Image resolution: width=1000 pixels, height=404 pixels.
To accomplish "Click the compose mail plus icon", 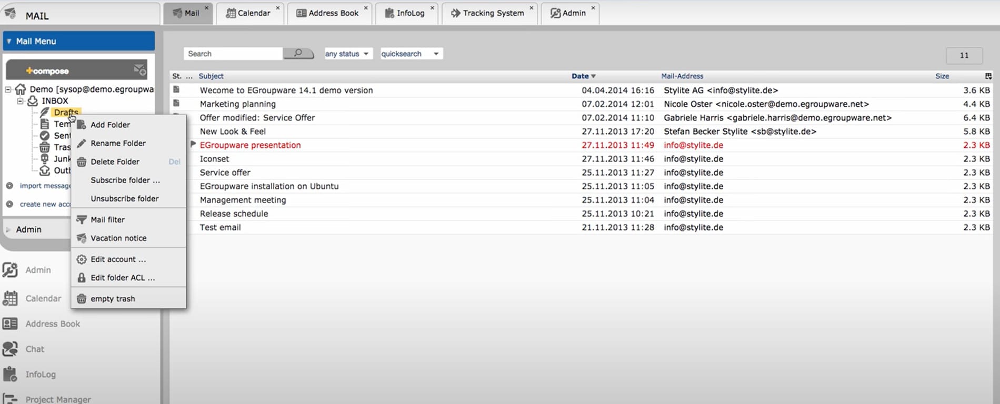I will (x=139, y=69).
